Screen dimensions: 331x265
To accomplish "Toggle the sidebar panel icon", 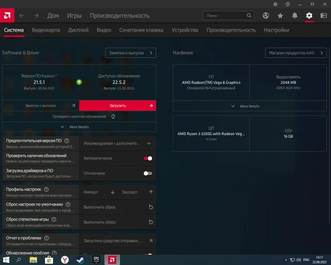I will (x=324, y=16).
